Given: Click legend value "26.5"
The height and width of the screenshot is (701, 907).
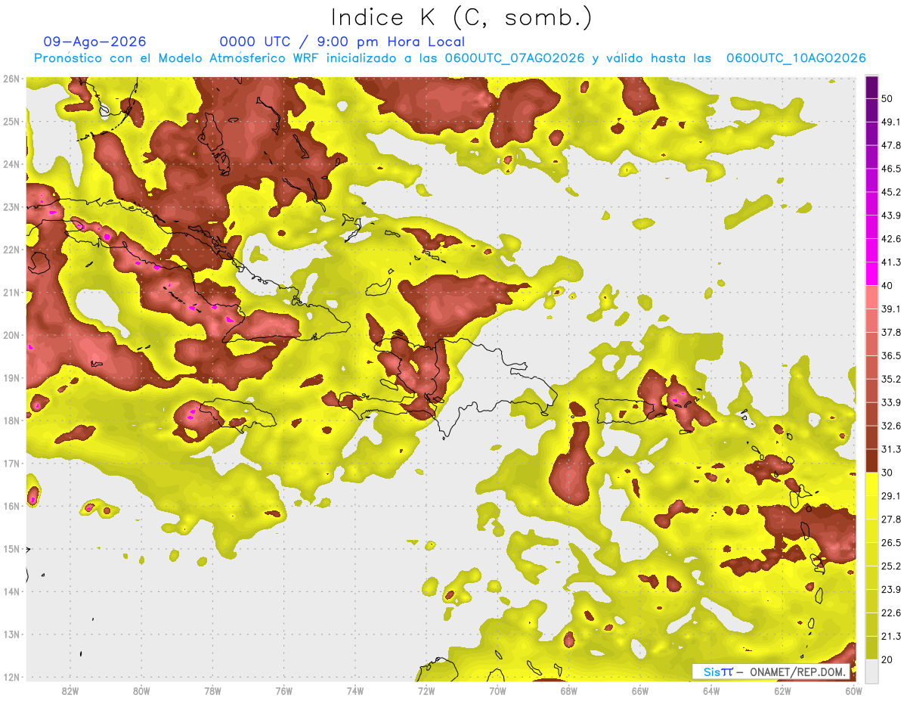Looking at the screenshot, I should [x=891, y=542].
